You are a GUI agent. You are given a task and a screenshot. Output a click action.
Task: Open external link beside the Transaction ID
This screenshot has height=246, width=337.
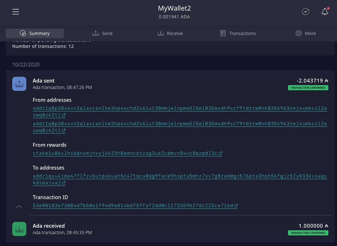[x=236, y=206]
